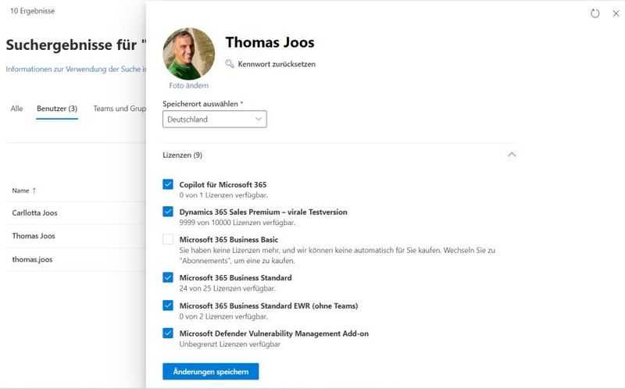The height and width of the screenshot is (389, 625).
Task: Click the refresh icon in the panel header
Action: click(x=595, y=13)
